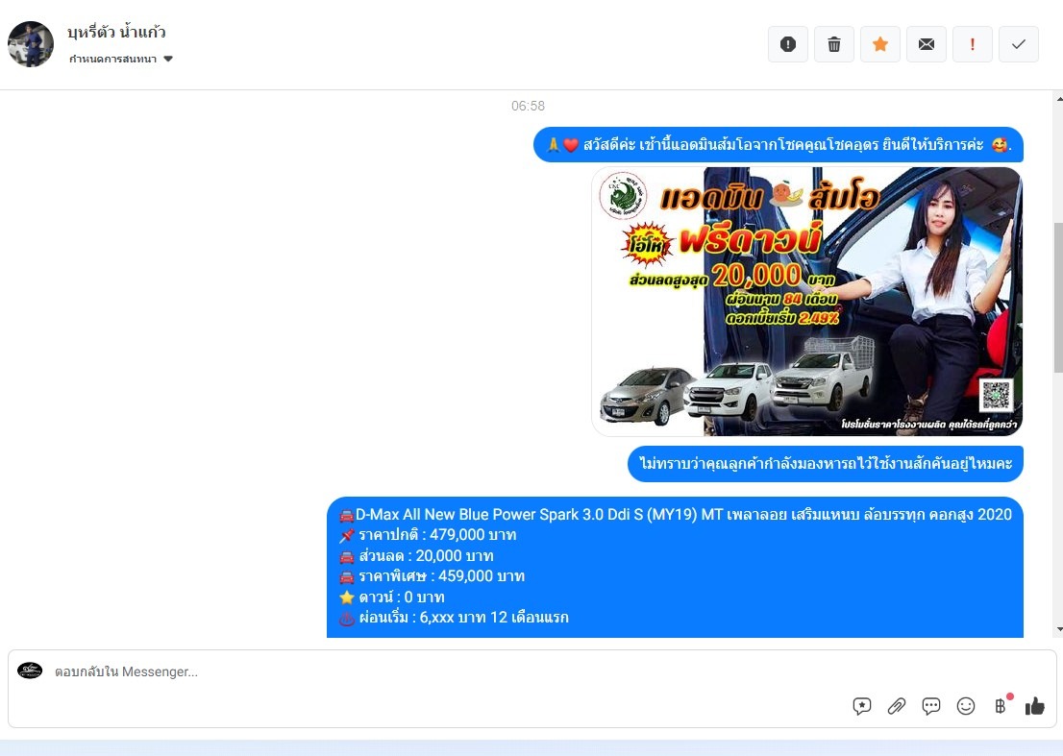1063x756 pixels.
Task: Open the emoji picker
Action: click(x=965, y=707)
